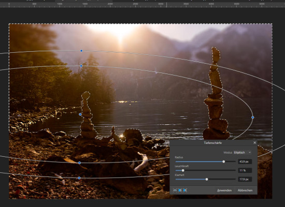
Task: Select the Leuchtkraft percent value field
Action: tap(245, 170)
